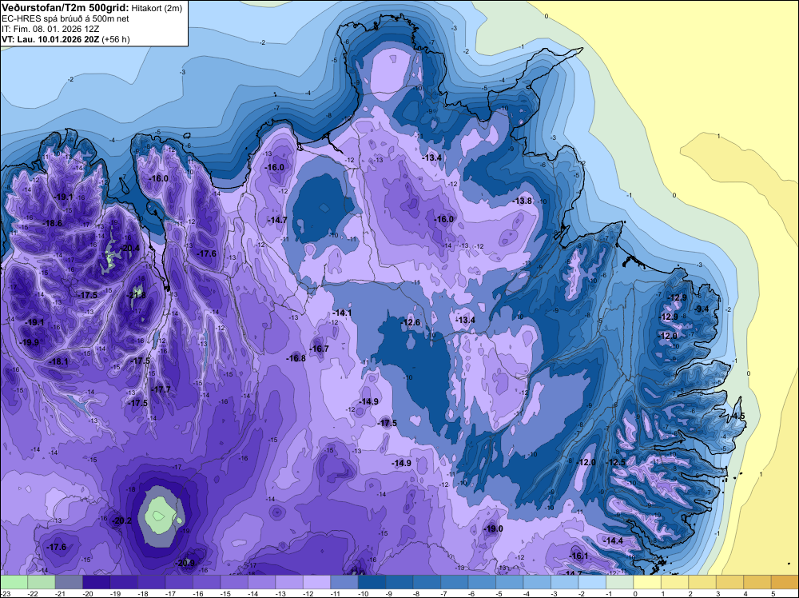Click the -12.5 temperature value
The height and width of the screenshot is (598, 799).
pos(616,462)
